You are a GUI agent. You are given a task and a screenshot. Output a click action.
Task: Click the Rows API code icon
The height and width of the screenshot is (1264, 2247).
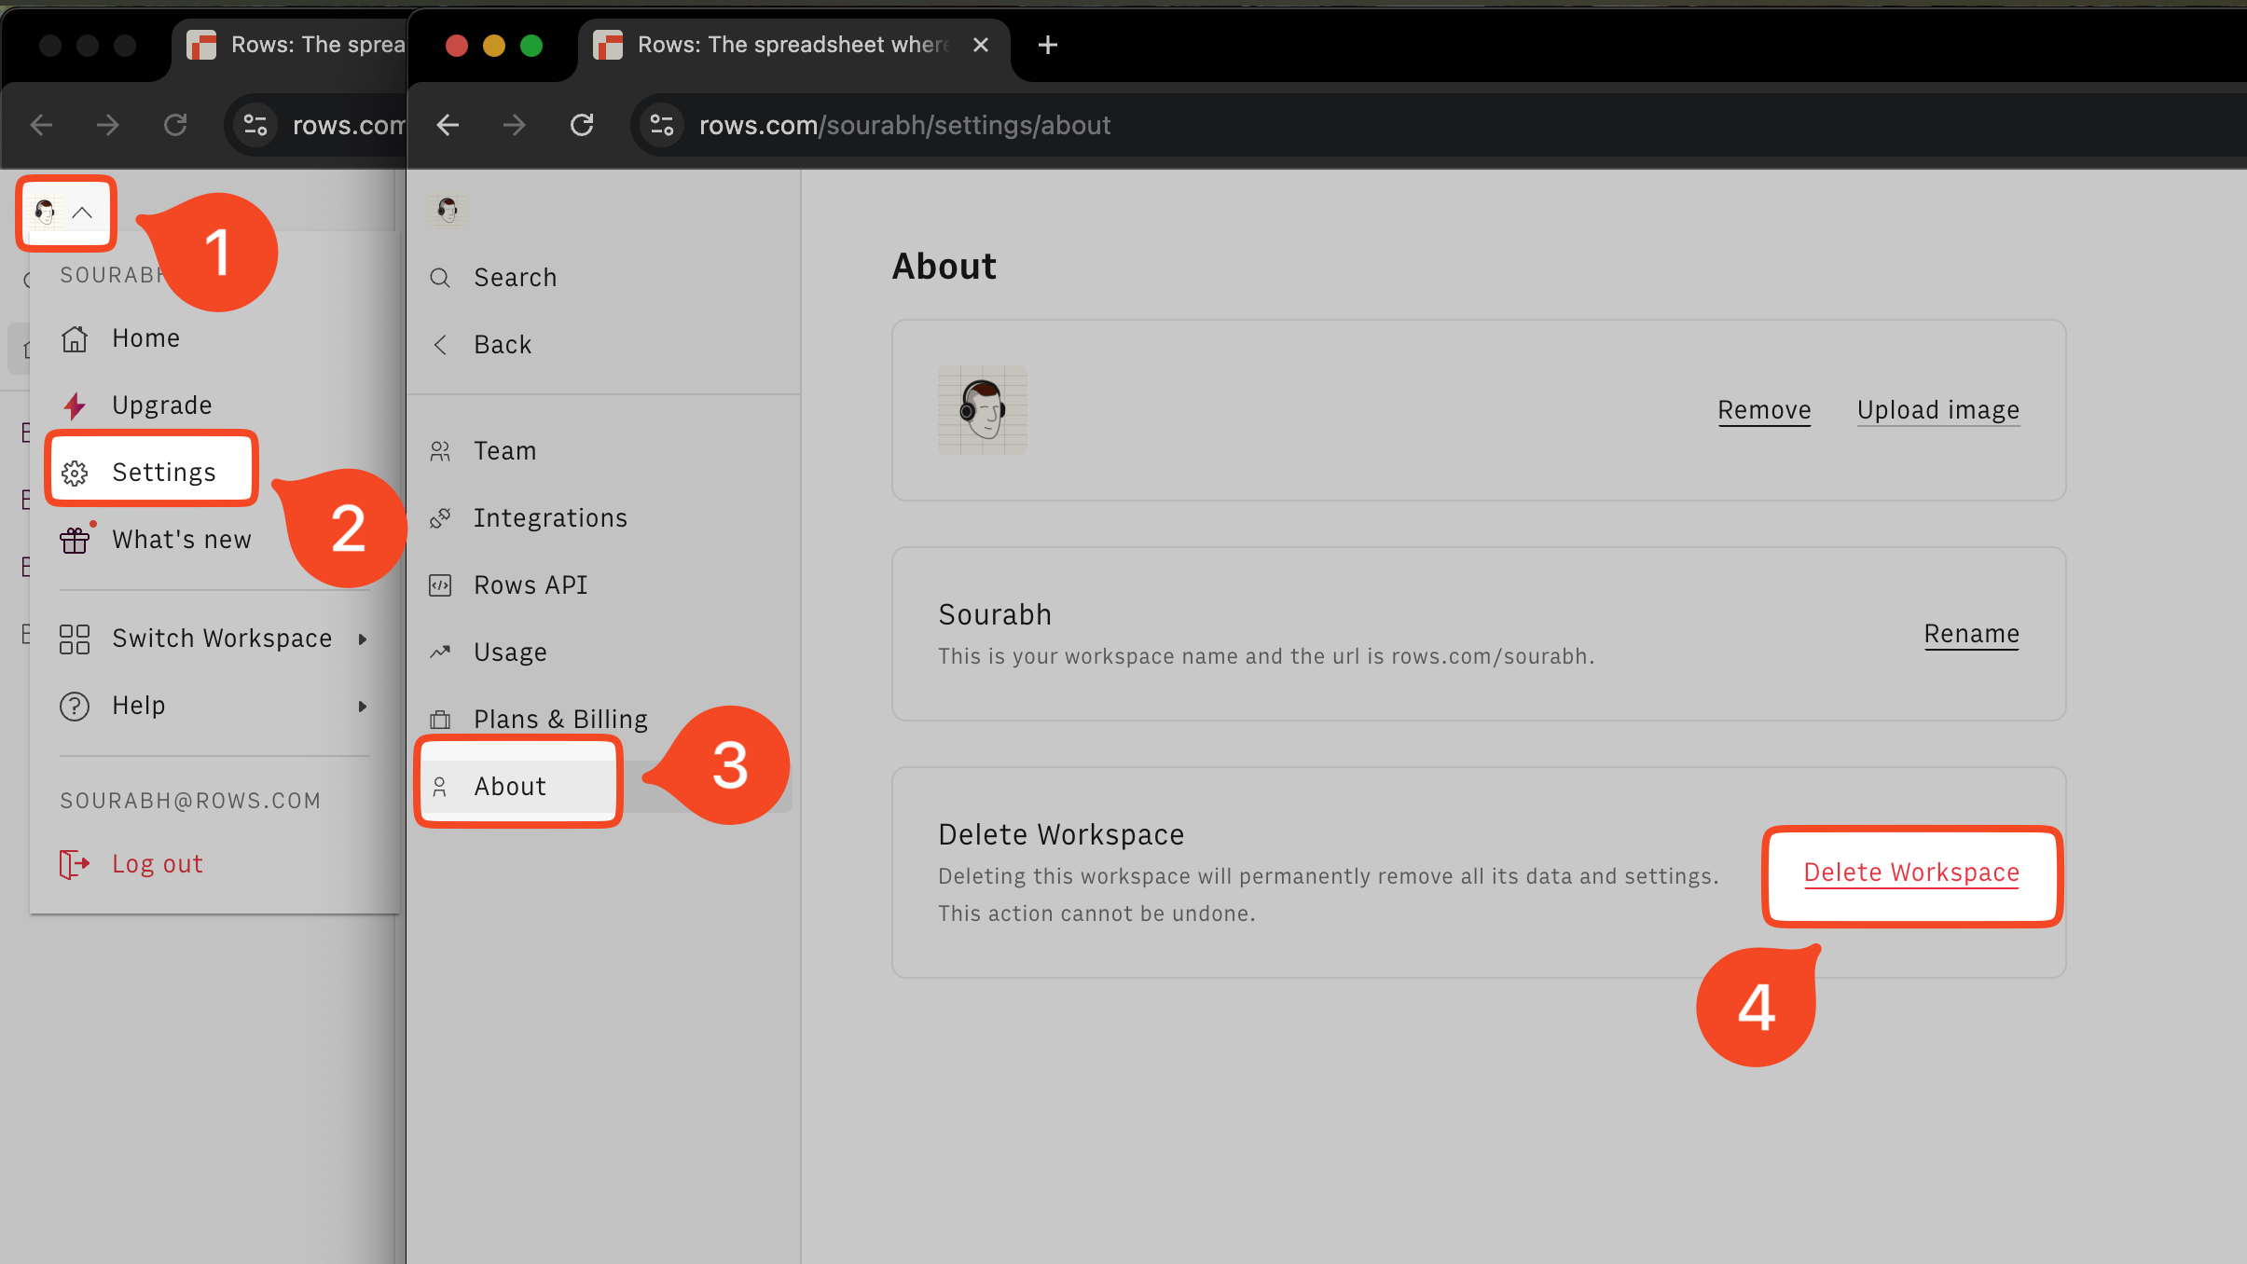pyautogui.click(x=440, y=585)
